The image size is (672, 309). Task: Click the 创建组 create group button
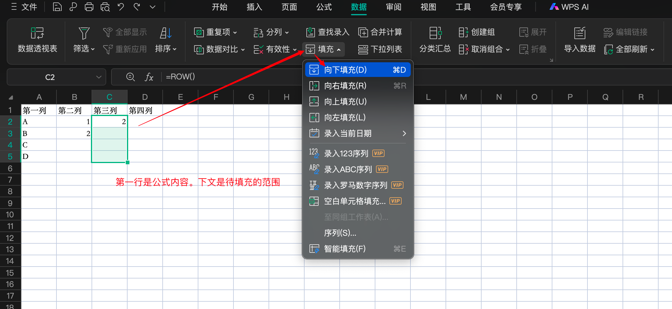[477, 32]
